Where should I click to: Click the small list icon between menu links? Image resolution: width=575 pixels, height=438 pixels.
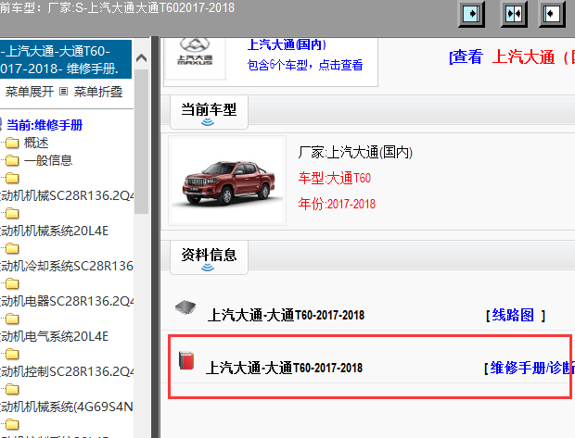(x=63, y=91)
